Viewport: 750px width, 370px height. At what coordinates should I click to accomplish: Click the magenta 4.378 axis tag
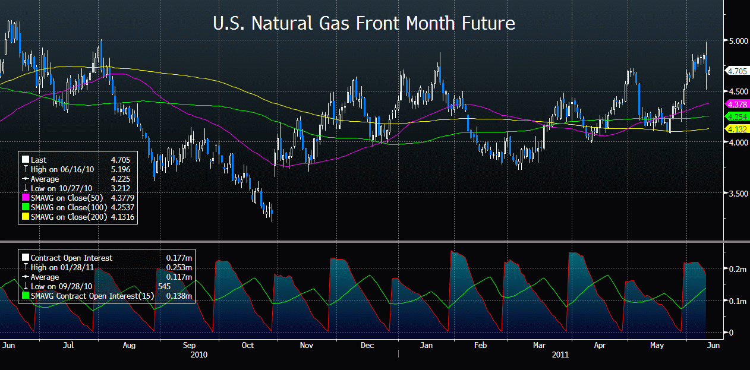coord(737,104)
